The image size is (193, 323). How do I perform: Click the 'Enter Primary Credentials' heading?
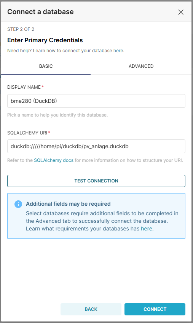[45, 40]
